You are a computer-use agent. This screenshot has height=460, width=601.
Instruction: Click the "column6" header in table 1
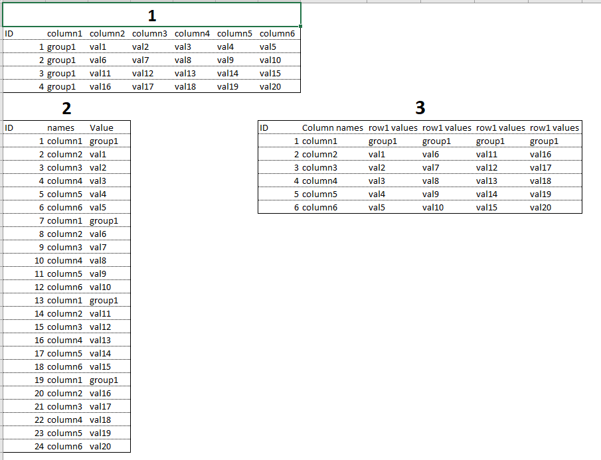277,33
